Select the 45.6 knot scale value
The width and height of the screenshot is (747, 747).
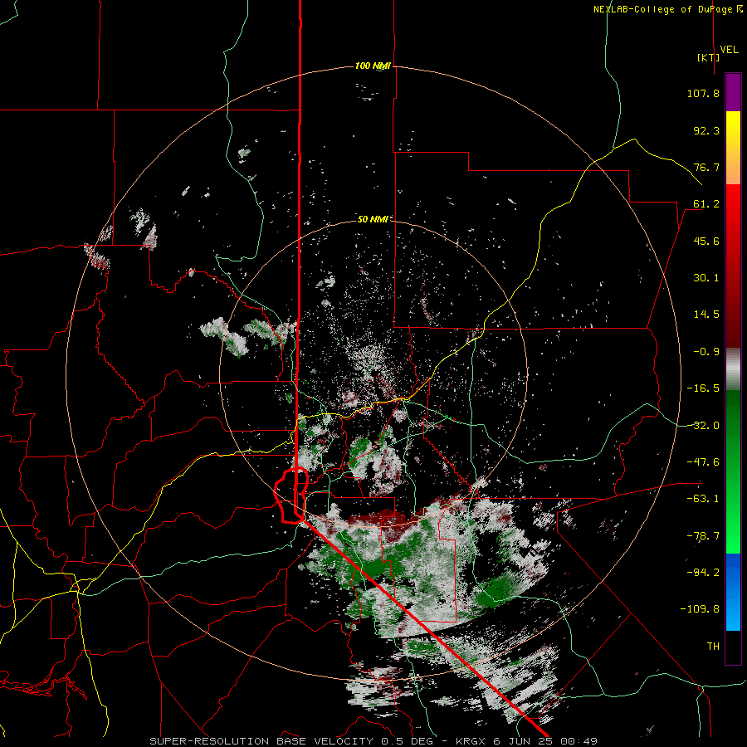(706, 241)
